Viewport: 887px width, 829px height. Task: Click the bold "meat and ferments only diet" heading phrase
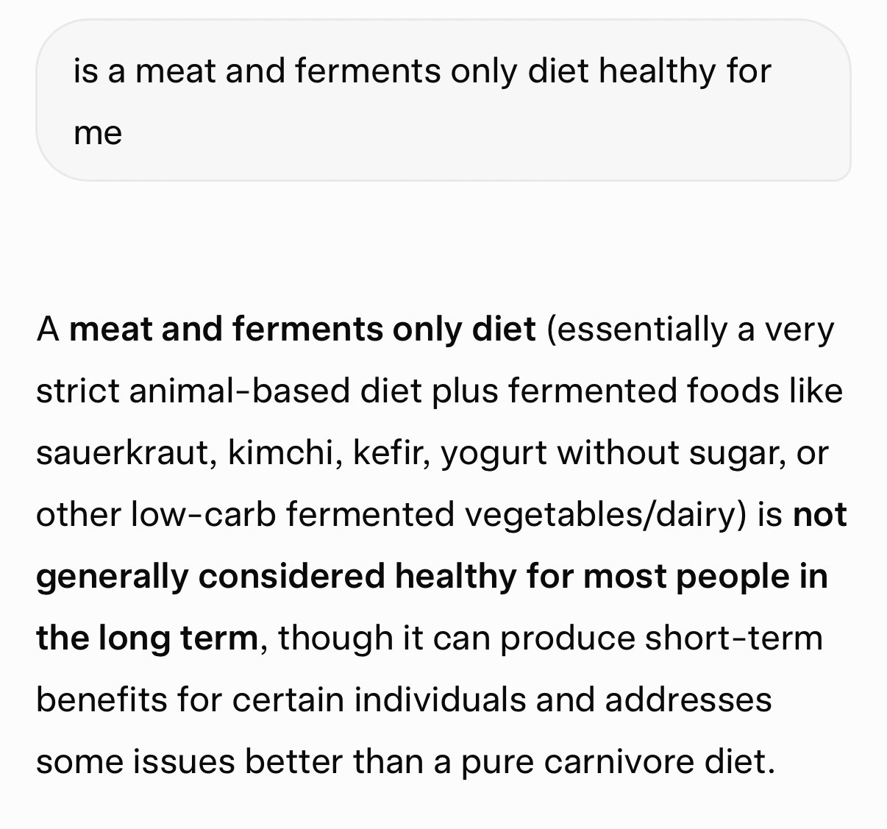302,329
